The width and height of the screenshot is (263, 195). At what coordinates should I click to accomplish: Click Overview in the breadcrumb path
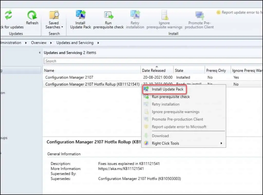pyautogui.click(x=39, y=43)
